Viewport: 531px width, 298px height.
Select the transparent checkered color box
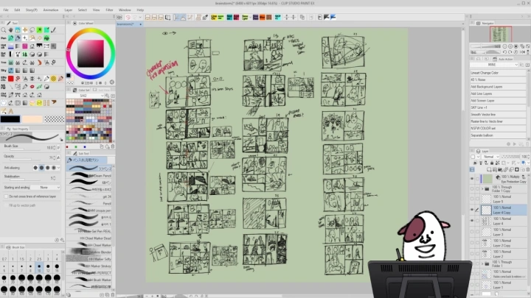[x=53, y=119]
